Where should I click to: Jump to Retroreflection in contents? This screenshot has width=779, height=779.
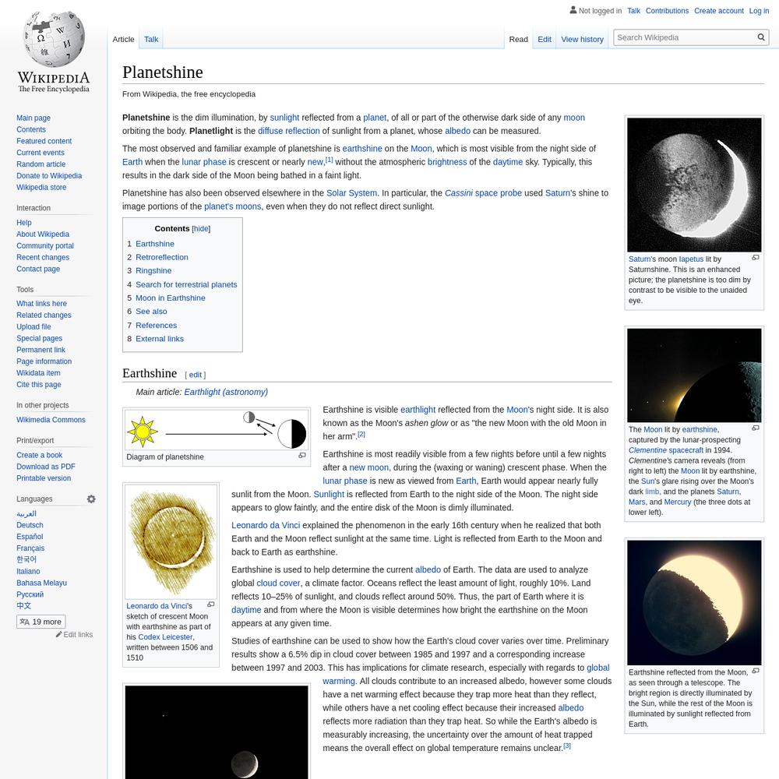162,257
